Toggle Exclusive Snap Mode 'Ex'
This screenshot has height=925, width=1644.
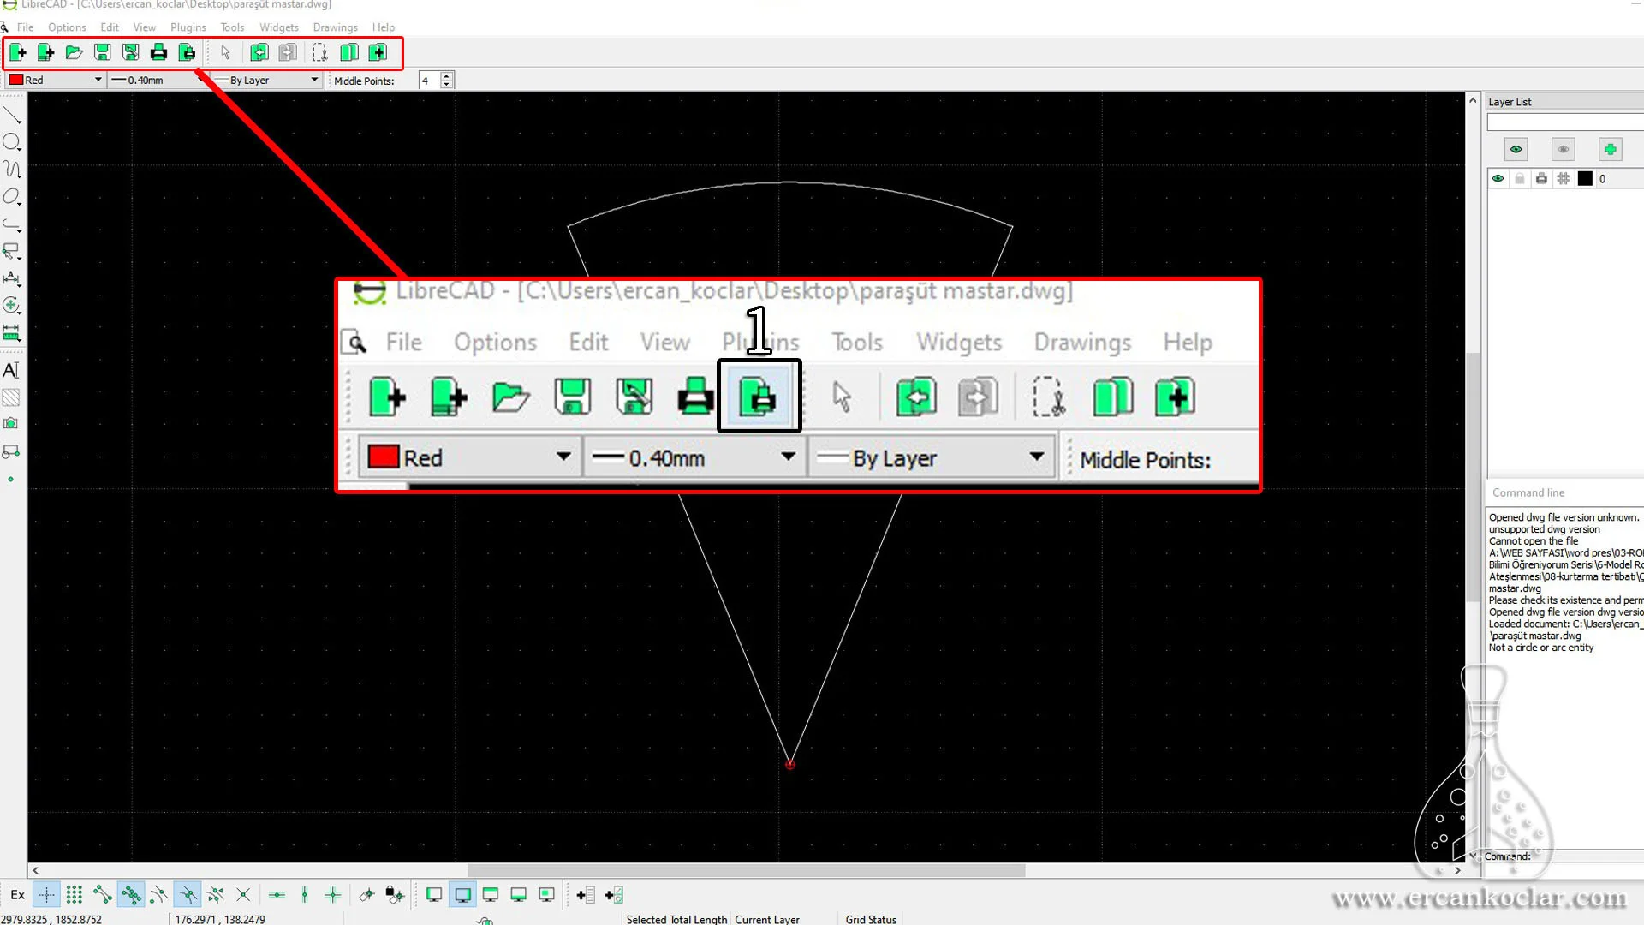point(17,895)
